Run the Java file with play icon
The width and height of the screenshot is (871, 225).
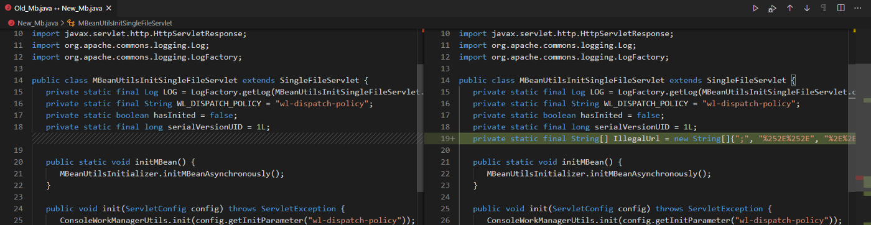pyautogui.click(x=756, y=8)
